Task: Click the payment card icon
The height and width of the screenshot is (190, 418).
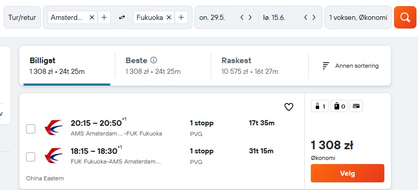Action: click(356, 106)
